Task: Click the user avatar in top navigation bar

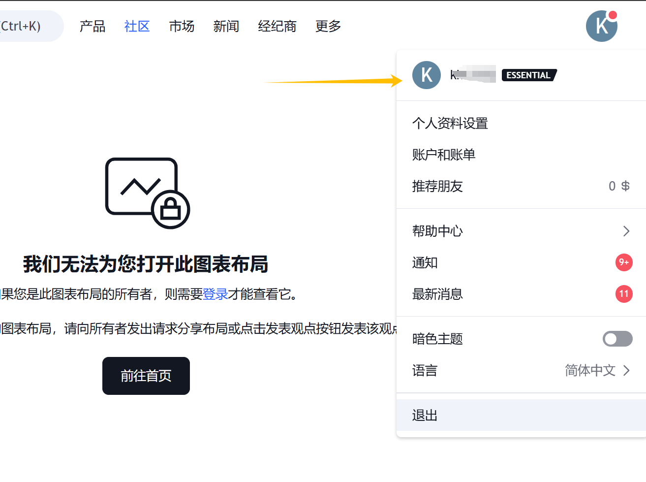Action: point(601,26)
